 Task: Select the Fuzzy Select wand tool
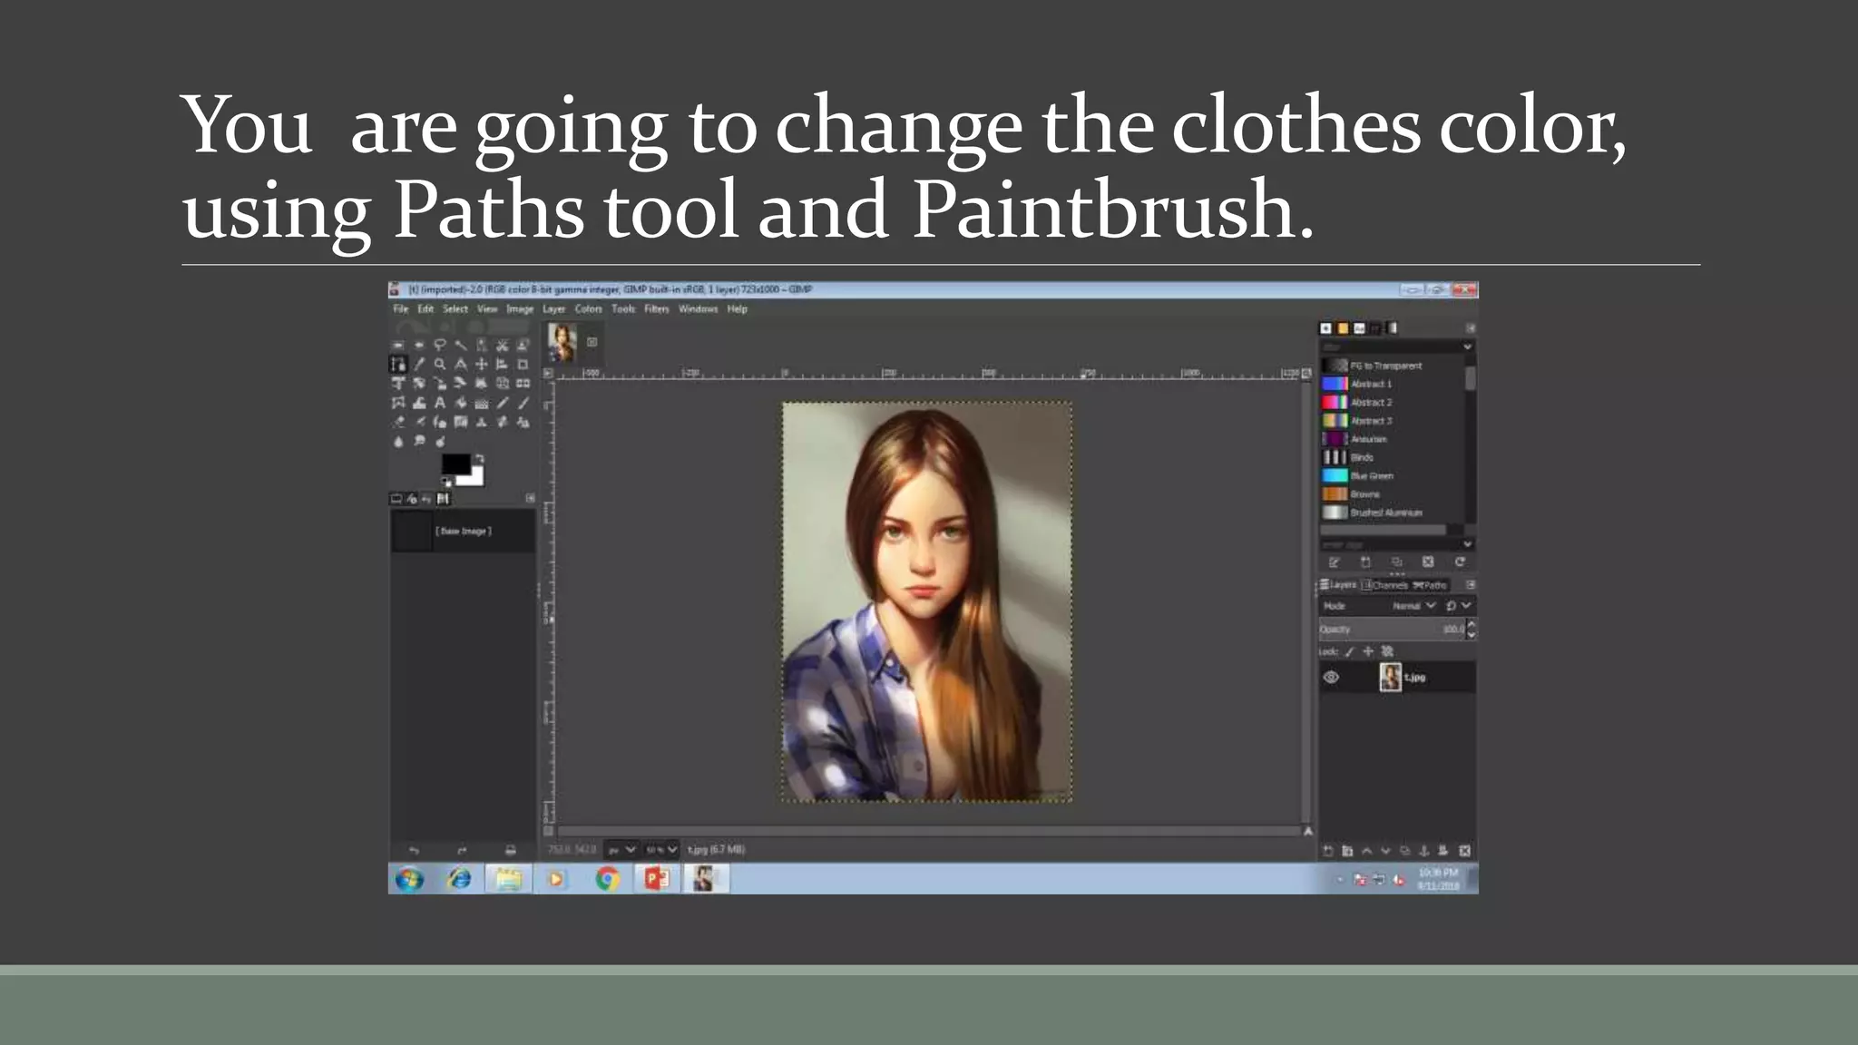pos(461,345)
